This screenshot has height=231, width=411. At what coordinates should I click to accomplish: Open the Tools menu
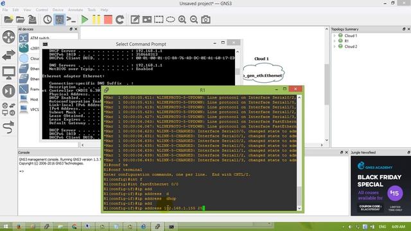91,10
